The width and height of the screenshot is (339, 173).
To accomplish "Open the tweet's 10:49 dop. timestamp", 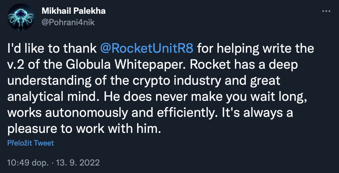I will [x=28, y=163].
